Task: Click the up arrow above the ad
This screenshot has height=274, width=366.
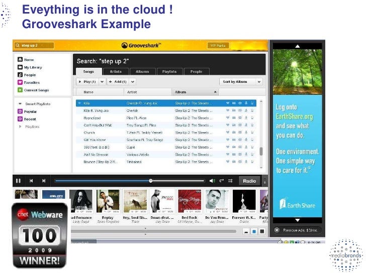Action: pyautogui.click(x=298, y=46)
